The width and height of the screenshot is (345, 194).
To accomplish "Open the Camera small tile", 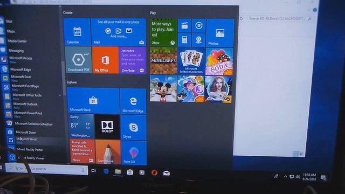I will pos(199,40).
